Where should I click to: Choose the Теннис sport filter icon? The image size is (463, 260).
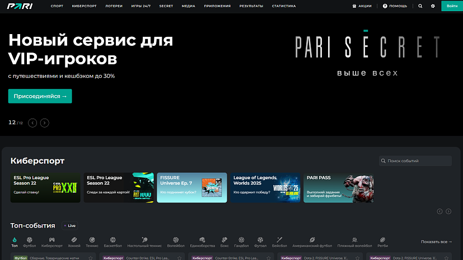(x=92, y=239)
